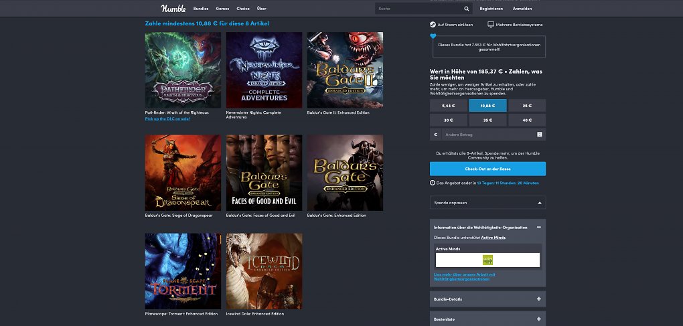Click the 'Zahle mindestens 10,88 €' heading

(x=207, y=23)
